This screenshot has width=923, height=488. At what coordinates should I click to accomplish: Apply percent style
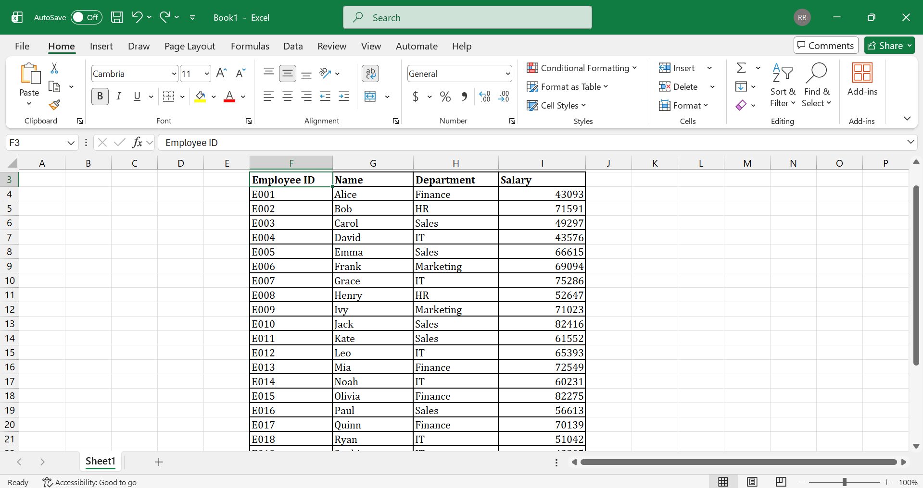tap(445, 97)
